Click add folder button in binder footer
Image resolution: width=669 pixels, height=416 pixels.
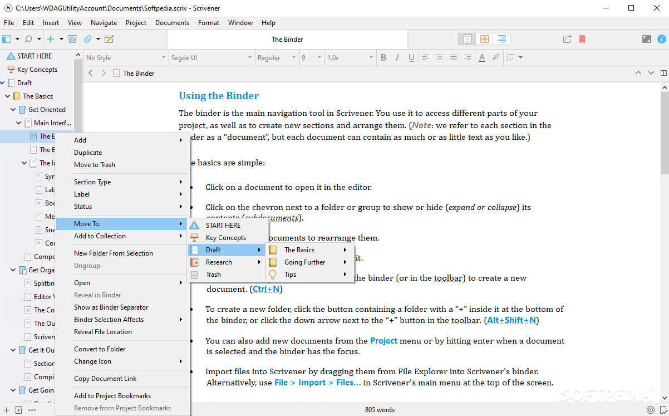[18, 410]
